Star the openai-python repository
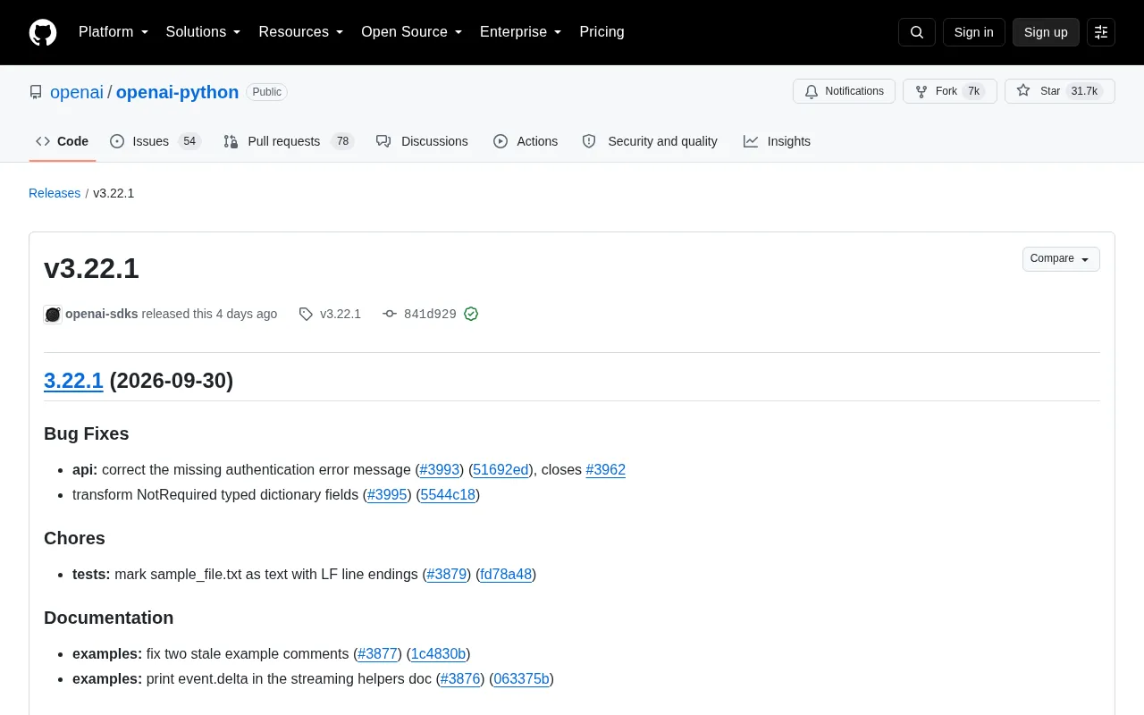1144x715 pixels. (1060, 91)
